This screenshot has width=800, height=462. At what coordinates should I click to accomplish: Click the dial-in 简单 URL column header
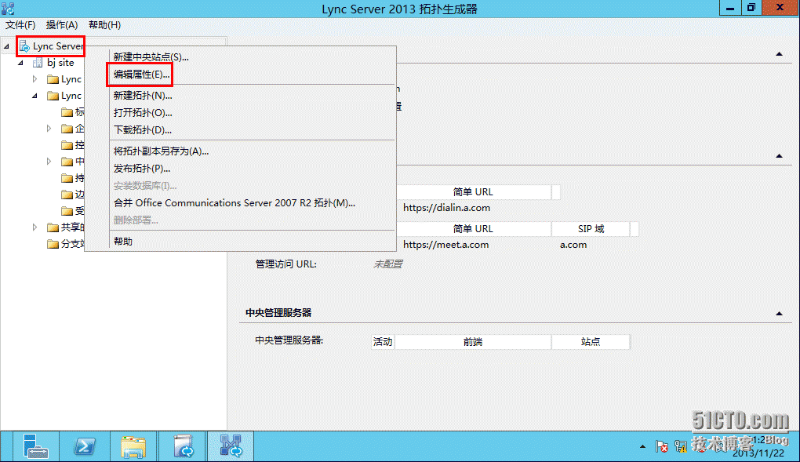coord(473,192)
